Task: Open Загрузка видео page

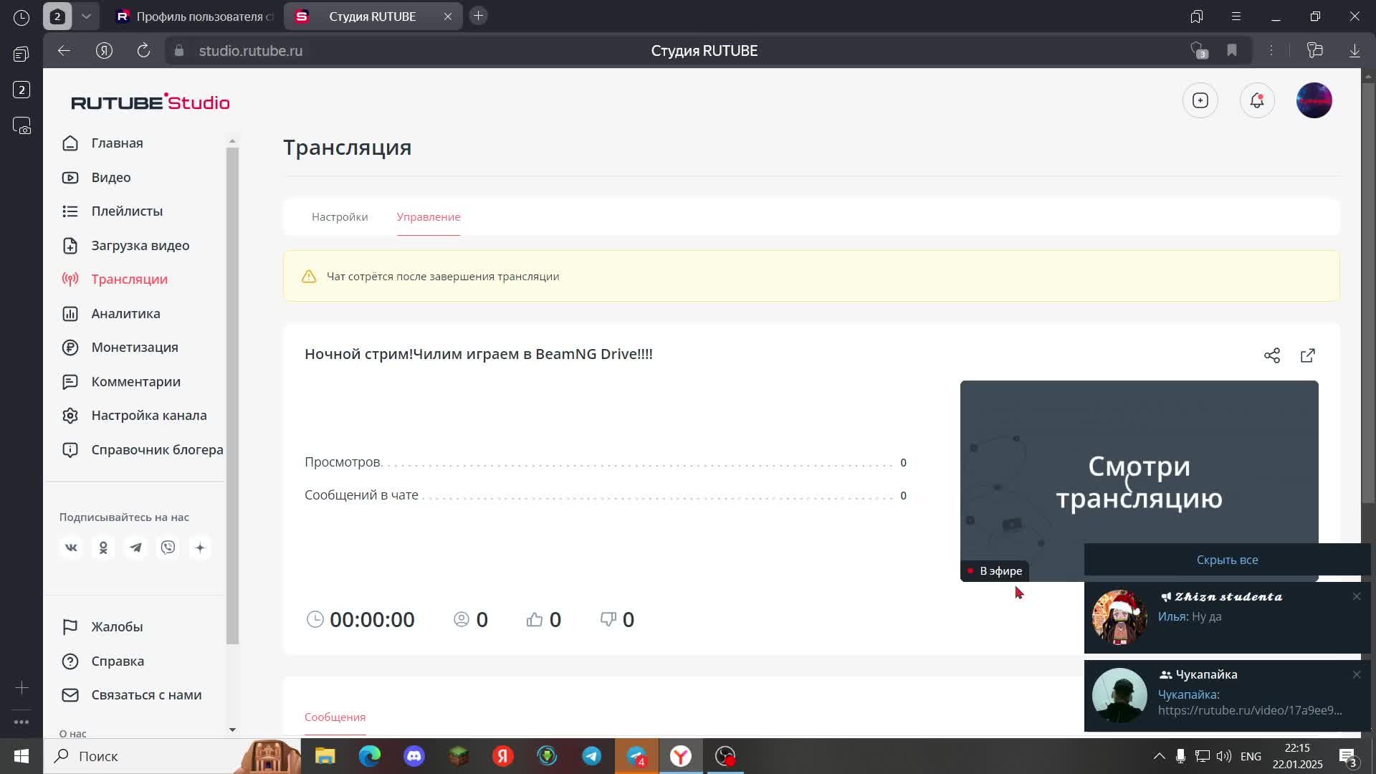Action: (x=140, y=246)
